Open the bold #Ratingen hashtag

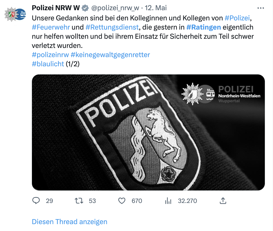[x=204, y=27]
